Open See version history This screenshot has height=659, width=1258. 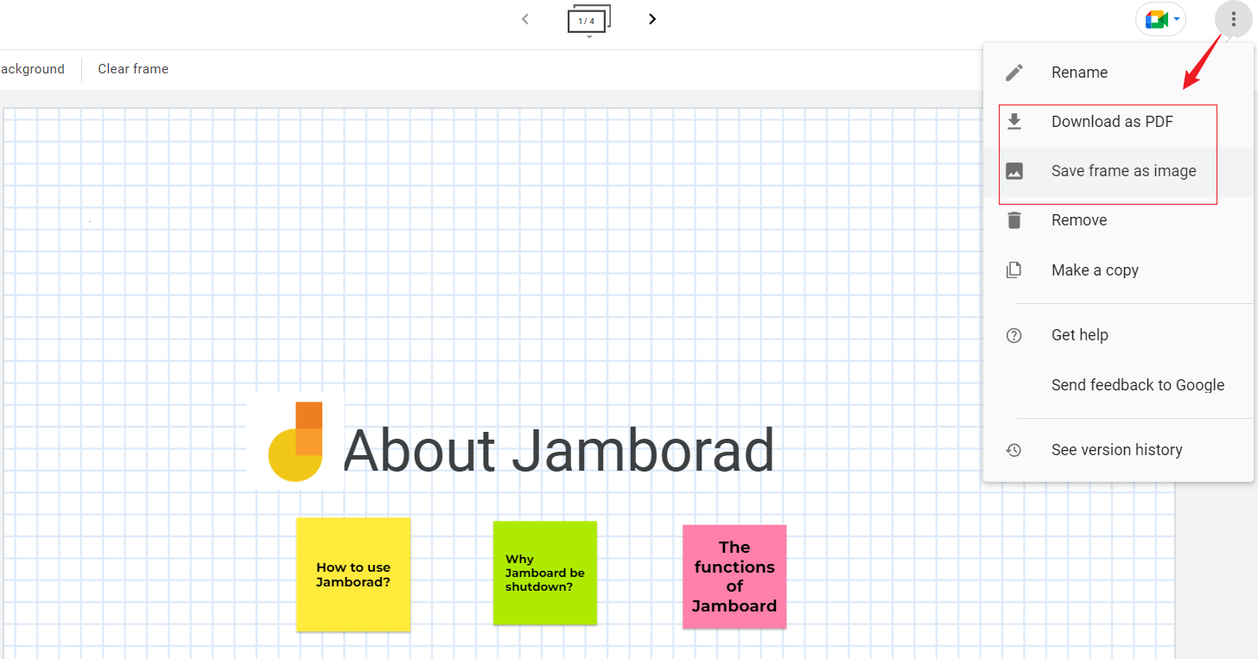(1118, 450)
